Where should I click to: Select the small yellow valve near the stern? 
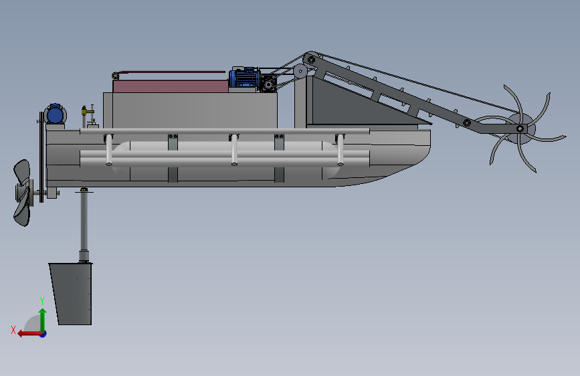(87, 110)
